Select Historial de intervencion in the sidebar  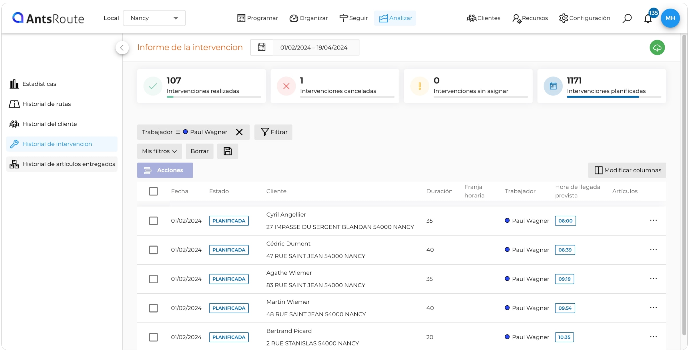click(x=62, y=144)
